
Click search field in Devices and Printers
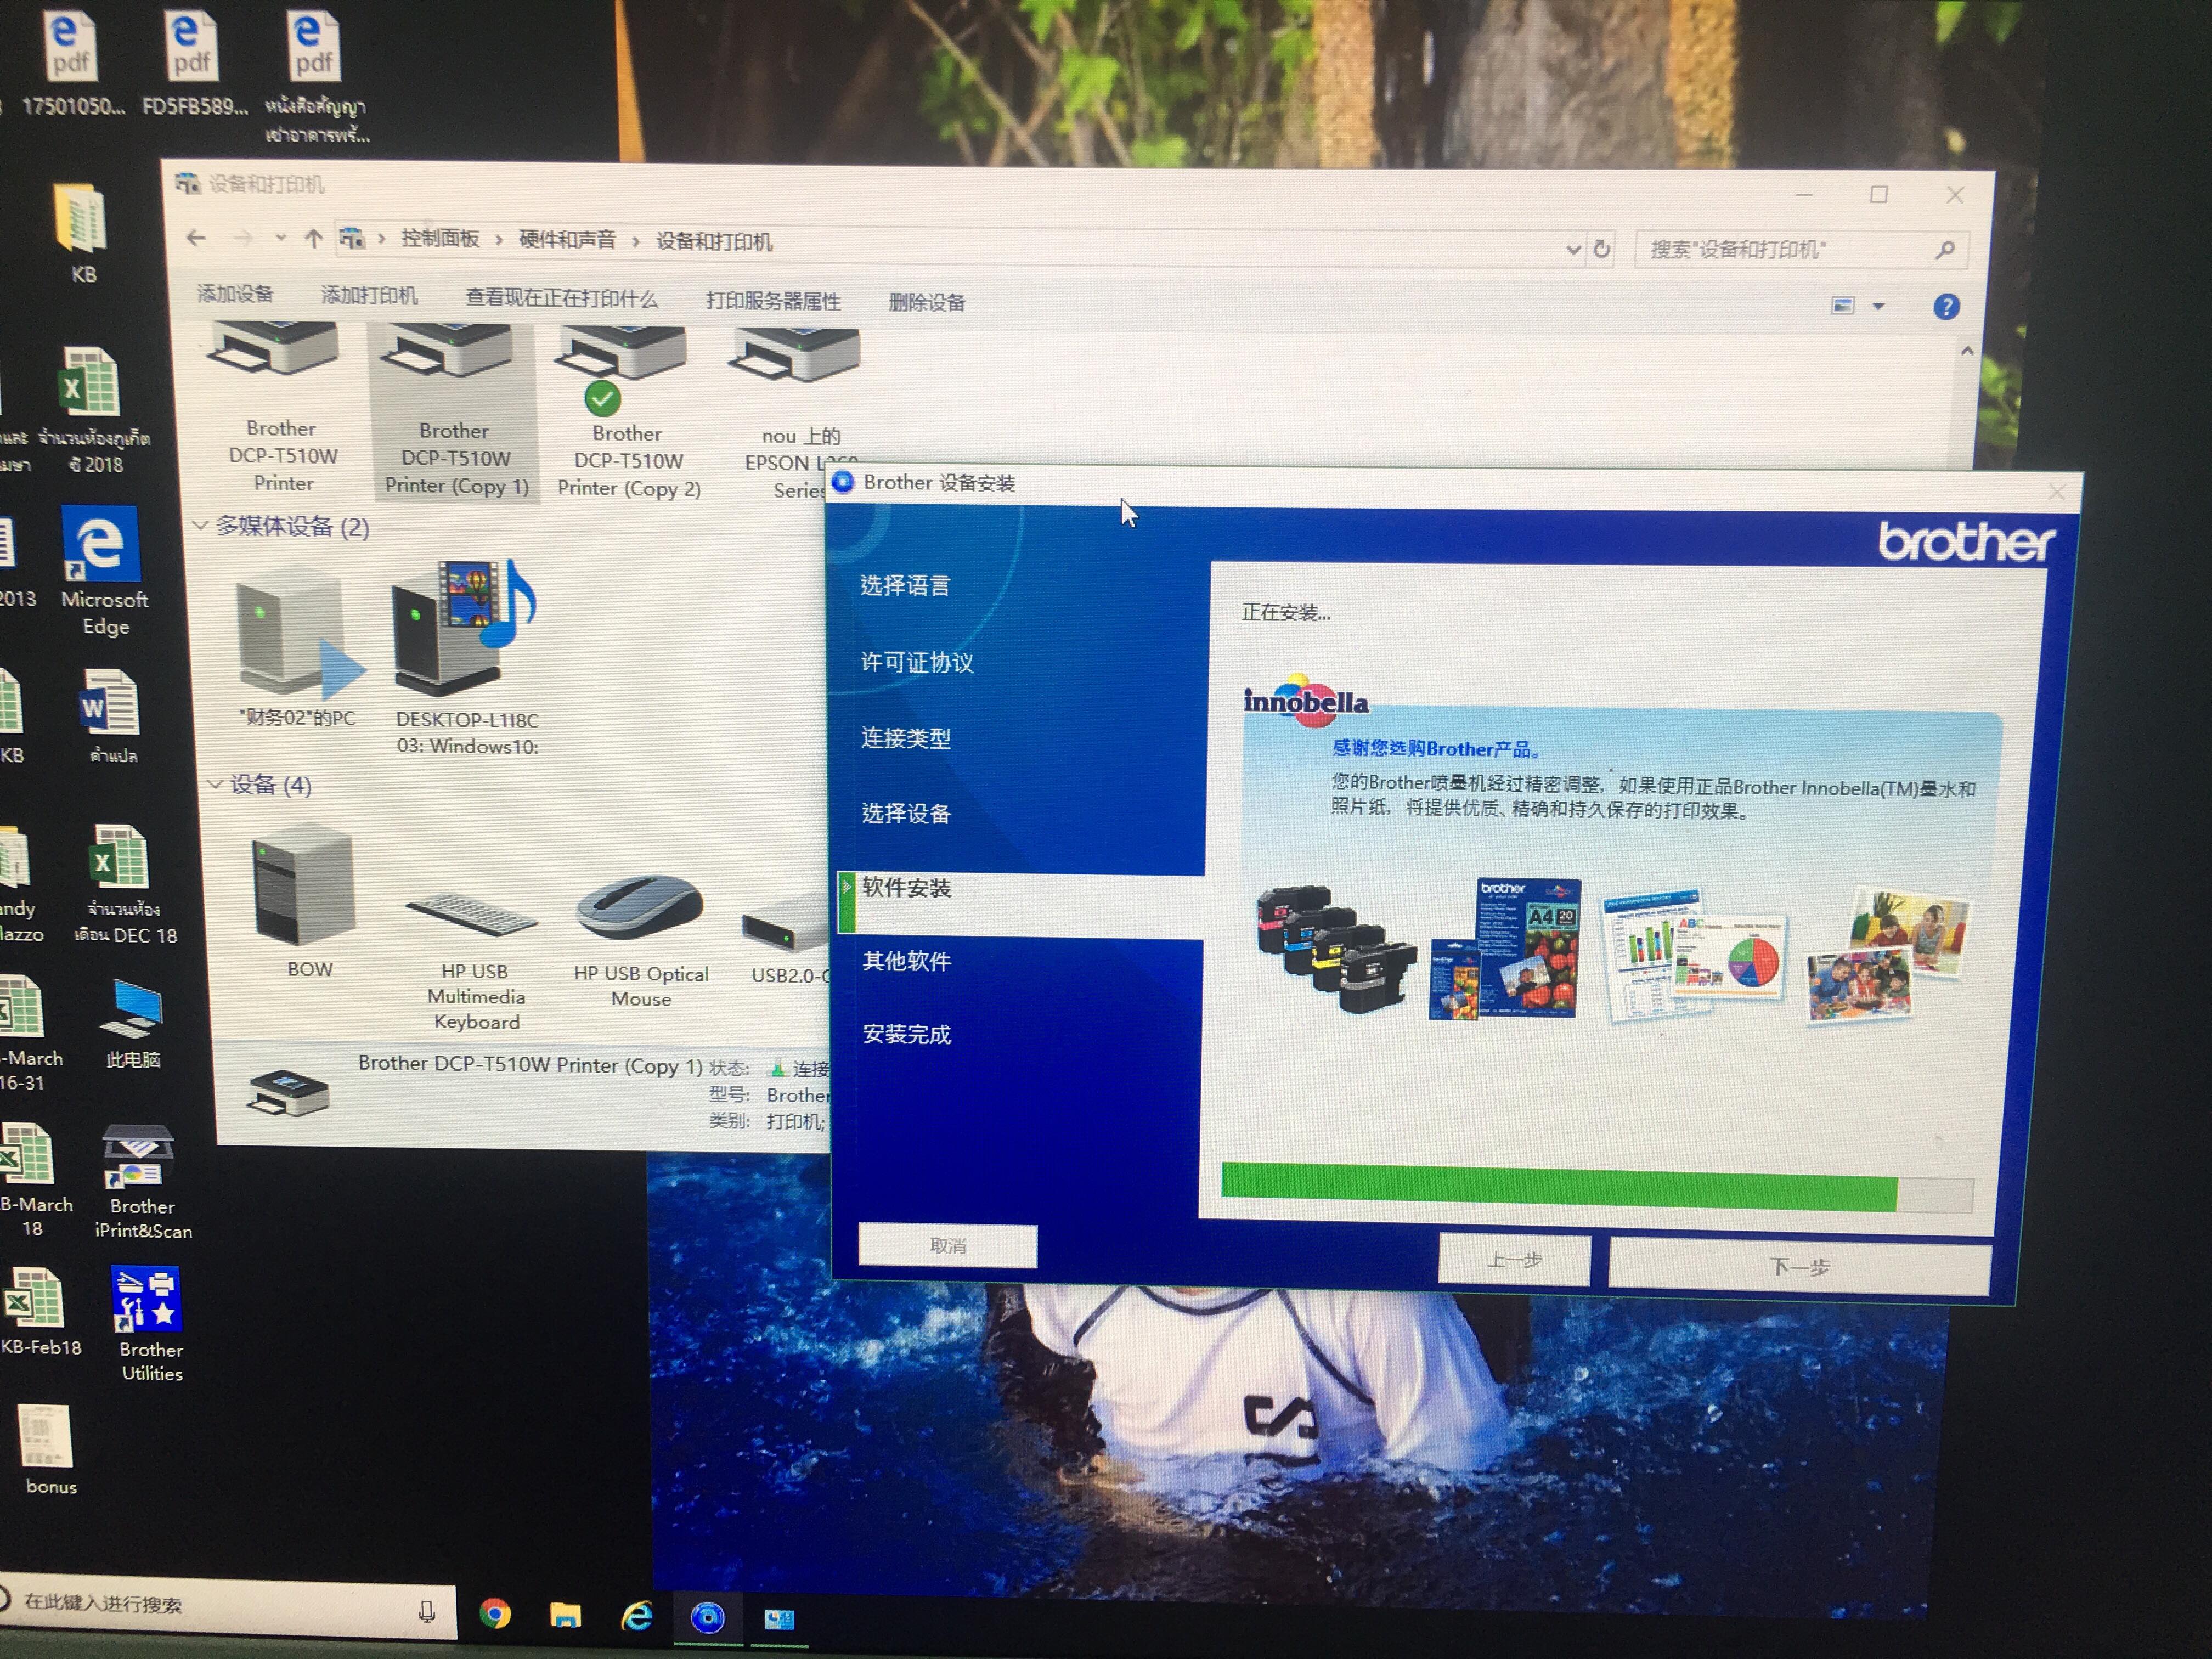1800,249
